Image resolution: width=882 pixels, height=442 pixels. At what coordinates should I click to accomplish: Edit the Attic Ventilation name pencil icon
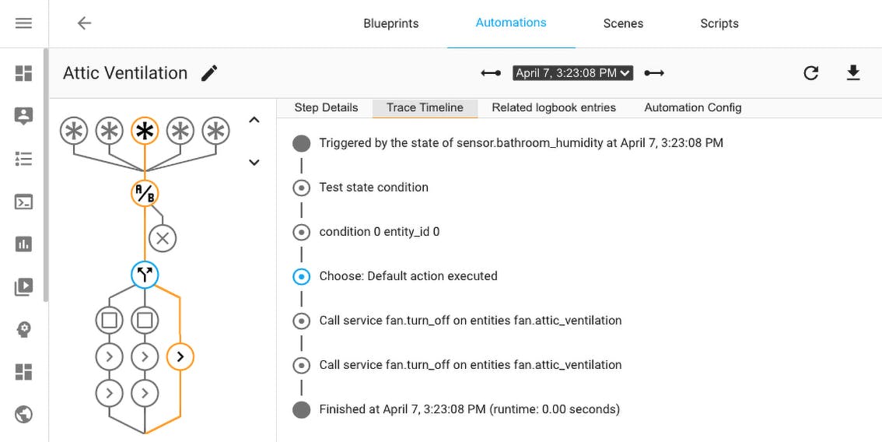(x=209, y=73)
